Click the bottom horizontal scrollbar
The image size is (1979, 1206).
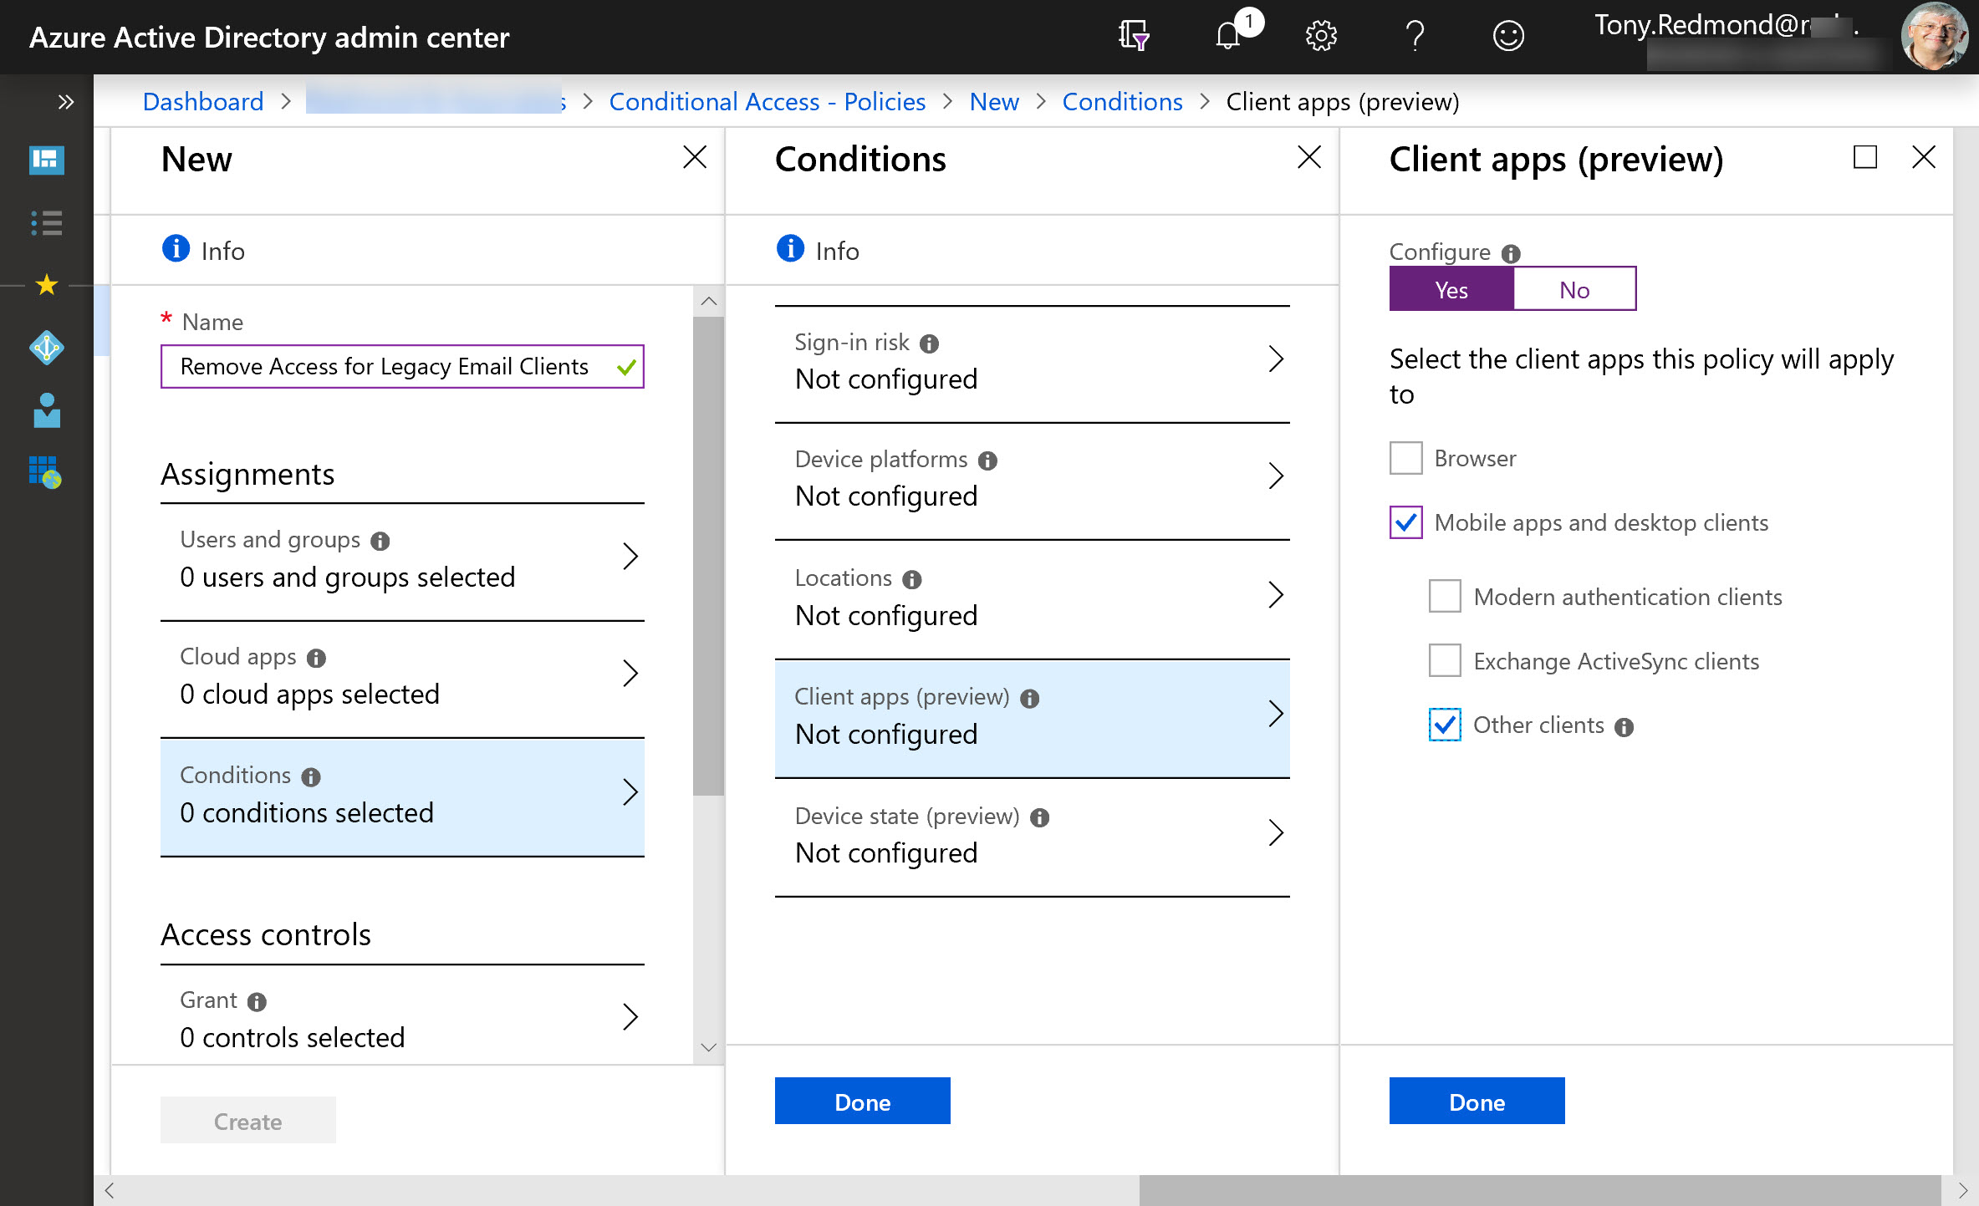coord(1538,1190)
